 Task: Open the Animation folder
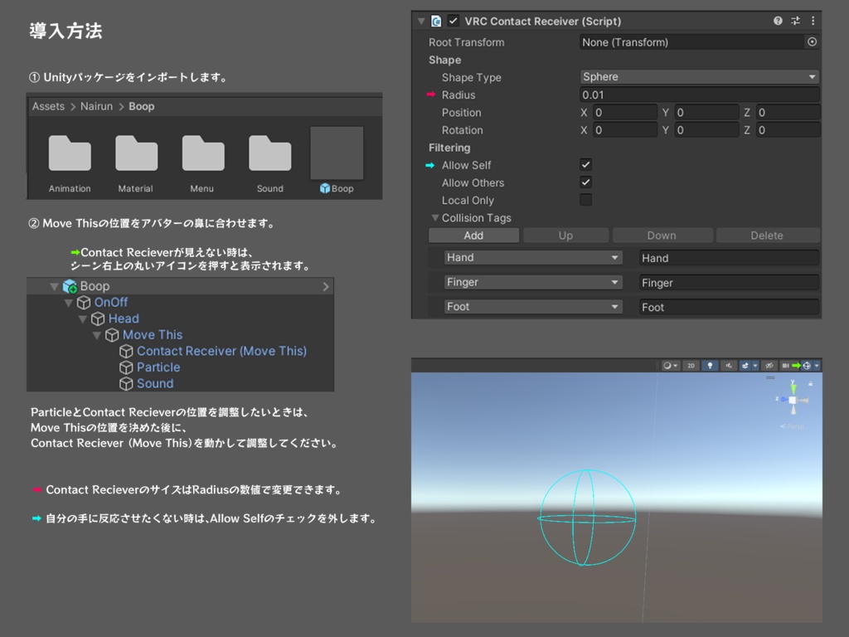point(70,153)
